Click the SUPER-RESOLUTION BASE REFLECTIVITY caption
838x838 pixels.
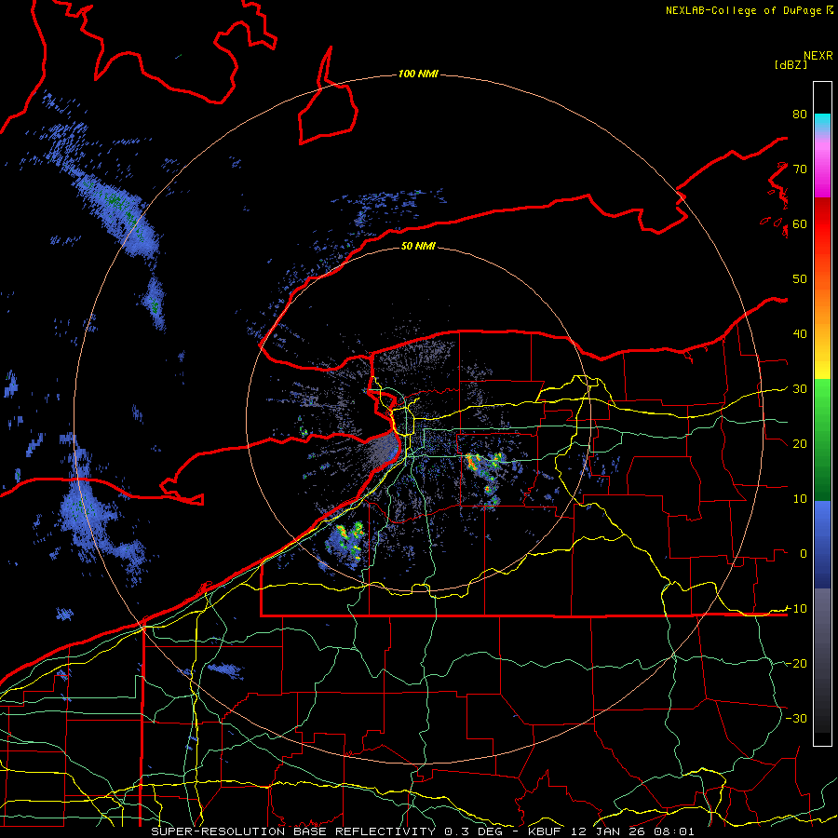click(293, 831)
